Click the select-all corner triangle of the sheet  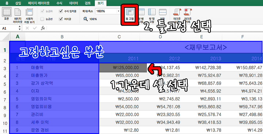pos(6,37)
